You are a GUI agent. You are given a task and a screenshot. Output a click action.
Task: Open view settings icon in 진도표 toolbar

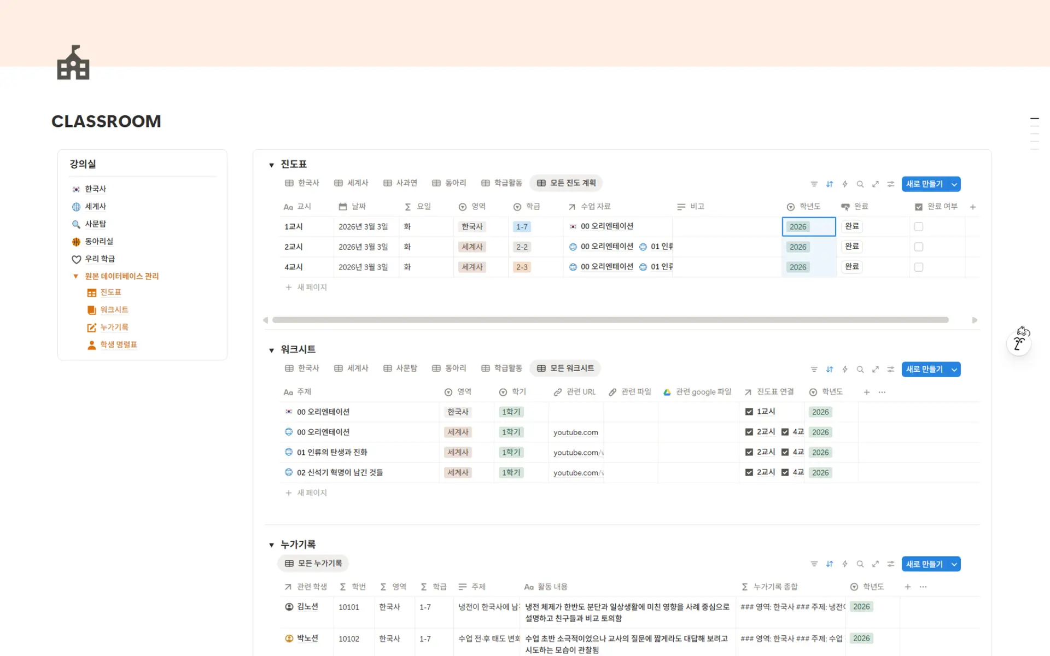point(891,184)
